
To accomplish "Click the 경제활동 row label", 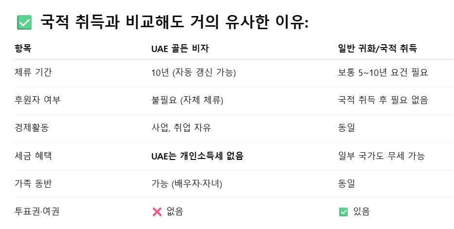I will click(32, 128).
